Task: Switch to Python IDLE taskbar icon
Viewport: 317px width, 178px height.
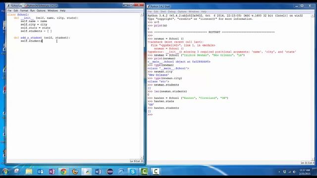Action: 87,172
